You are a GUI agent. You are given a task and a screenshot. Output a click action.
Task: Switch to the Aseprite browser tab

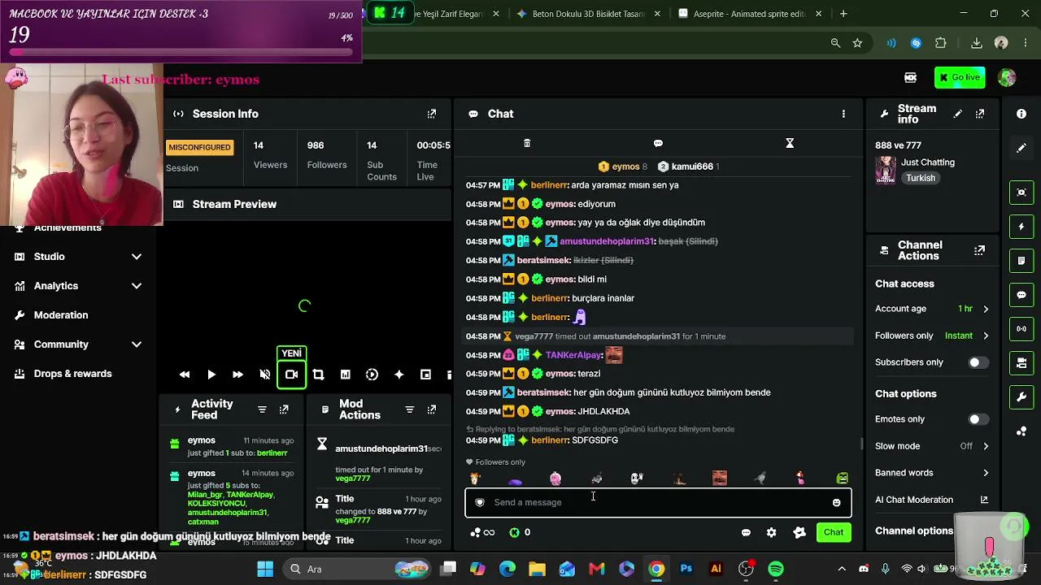point(750,14)
